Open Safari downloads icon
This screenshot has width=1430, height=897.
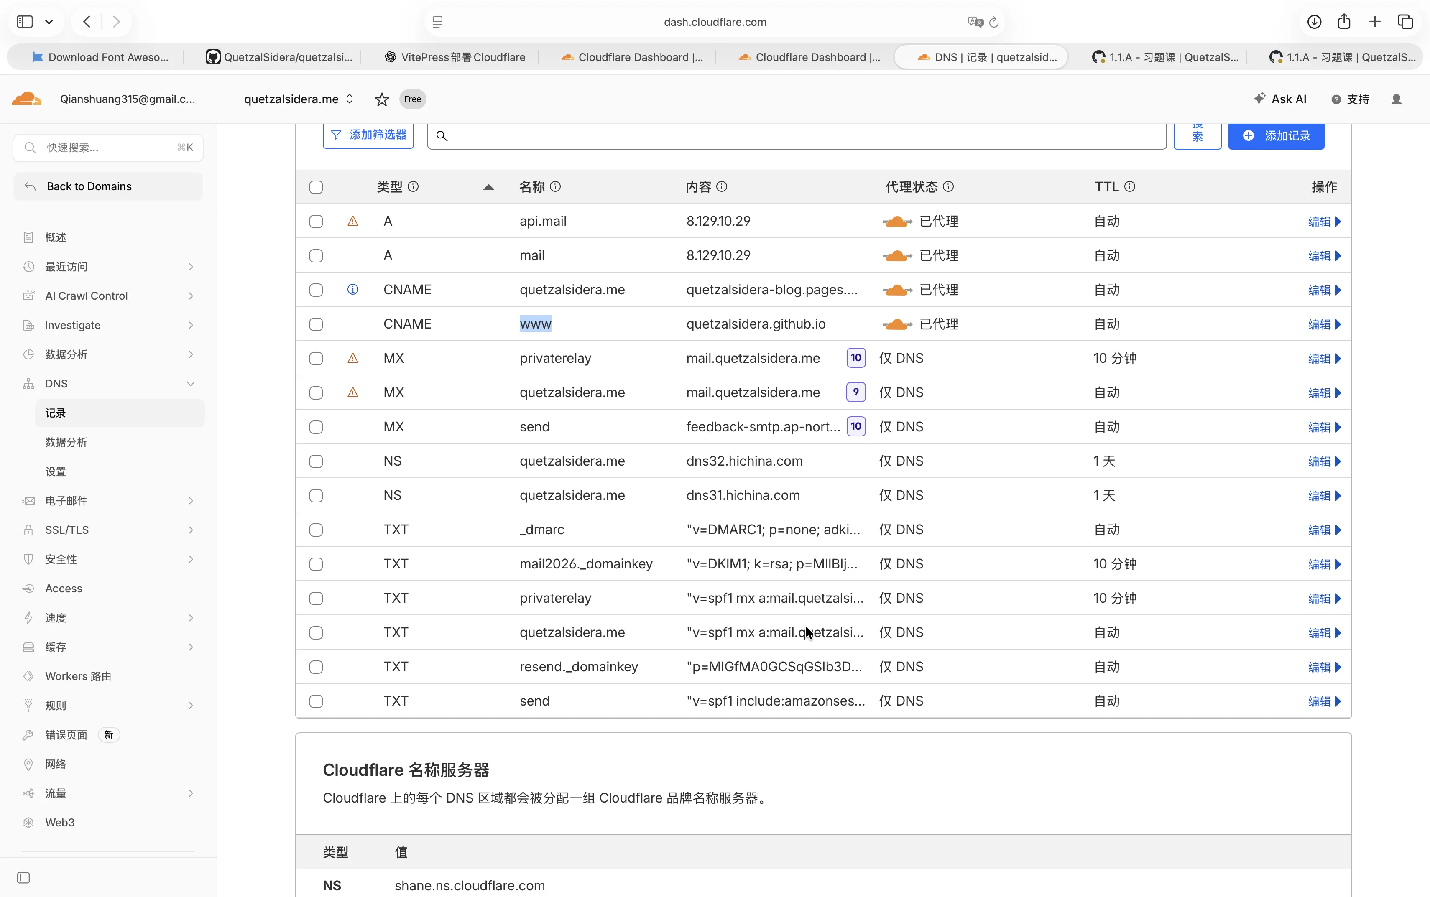(1314, 22)
